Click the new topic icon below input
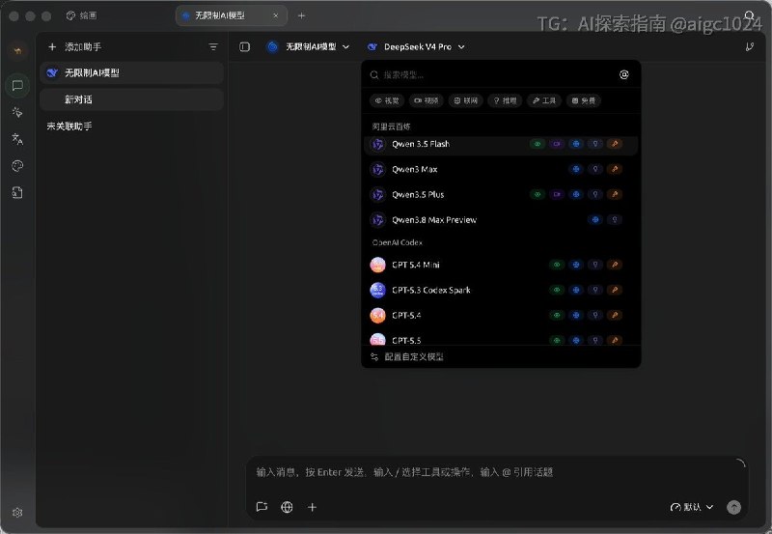Viewport: 772px width, 534px height. tap(262, 506)
